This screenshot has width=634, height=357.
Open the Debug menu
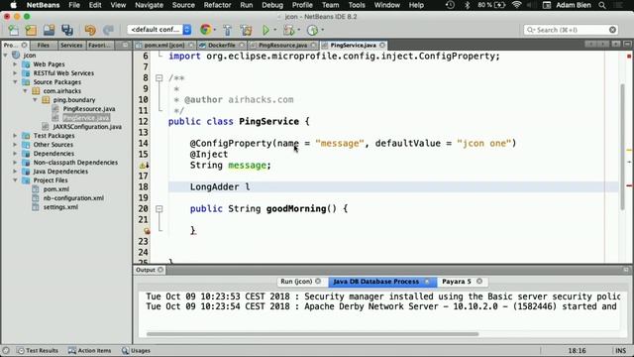click(x=272, y=5)
